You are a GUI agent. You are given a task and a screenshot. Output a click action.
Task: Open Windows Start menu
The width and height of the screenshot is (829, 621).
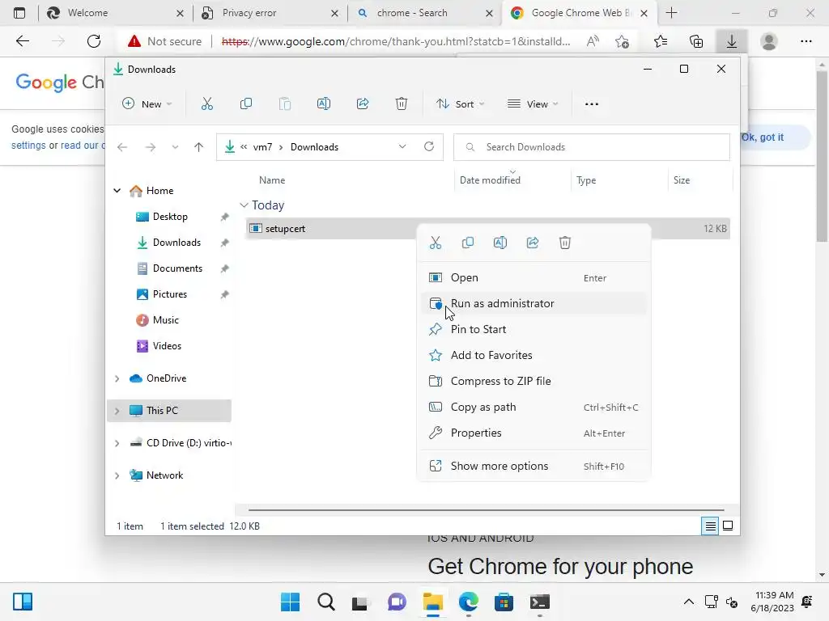pos(290,602)
